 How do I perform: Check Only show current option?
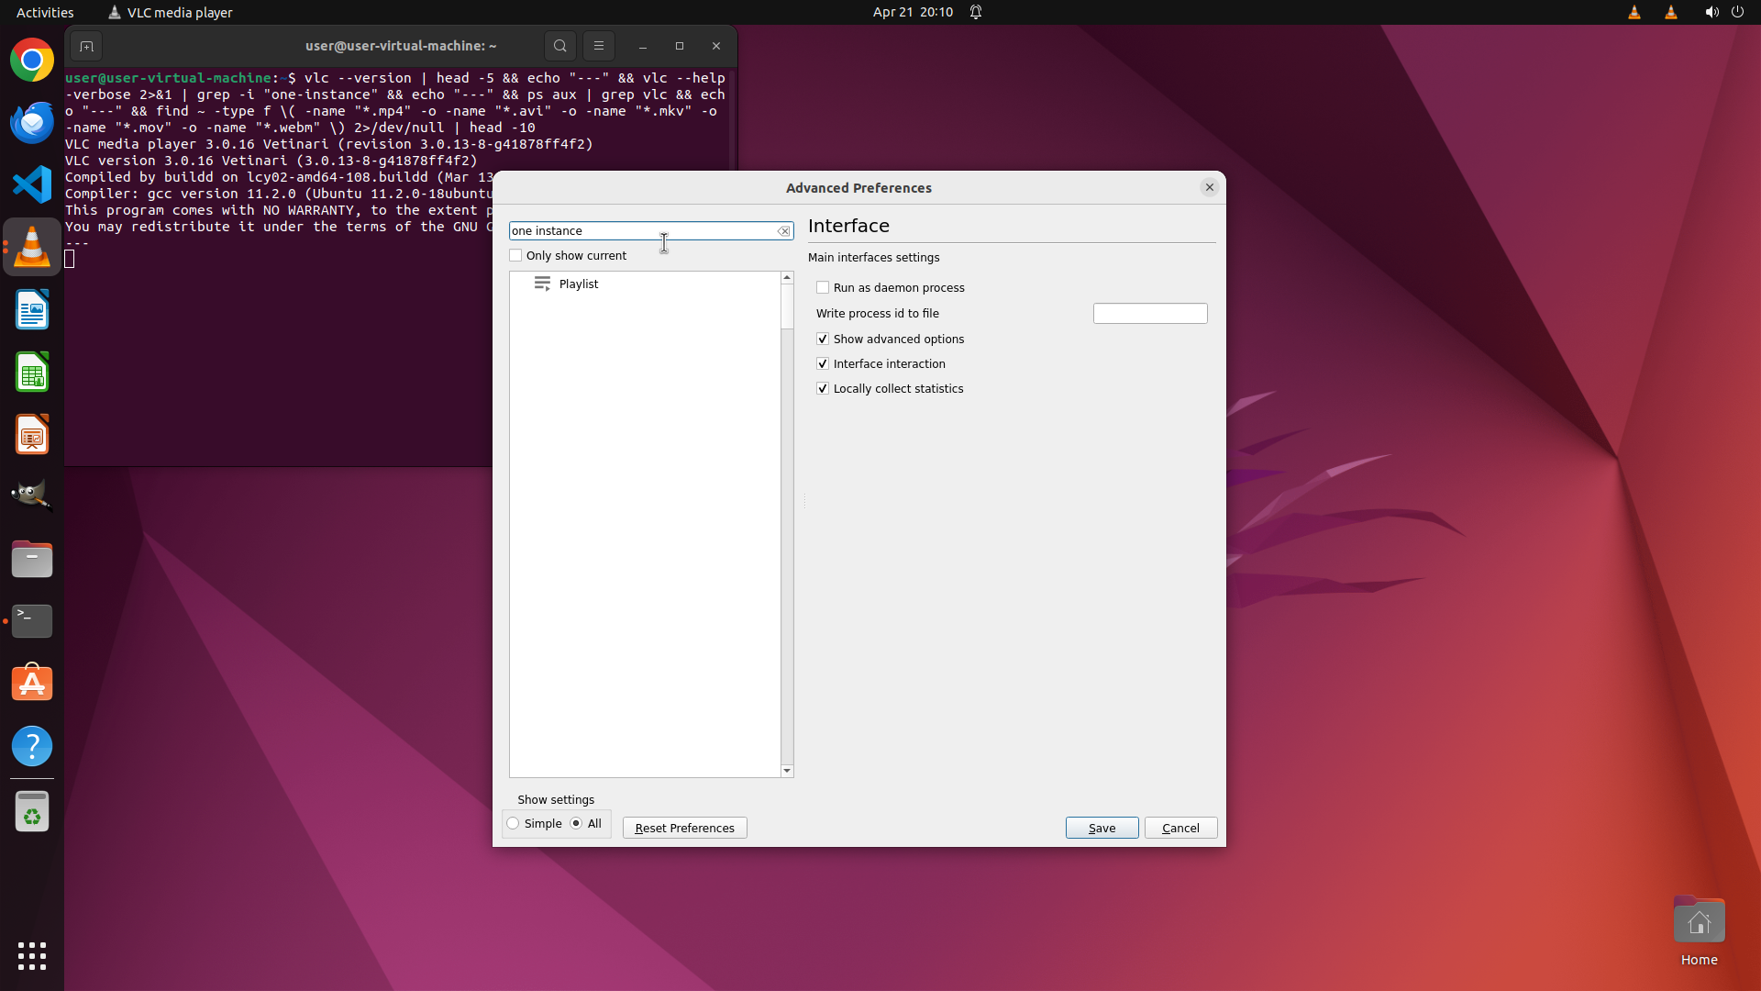pyautogui.click(x=516, y=256)
